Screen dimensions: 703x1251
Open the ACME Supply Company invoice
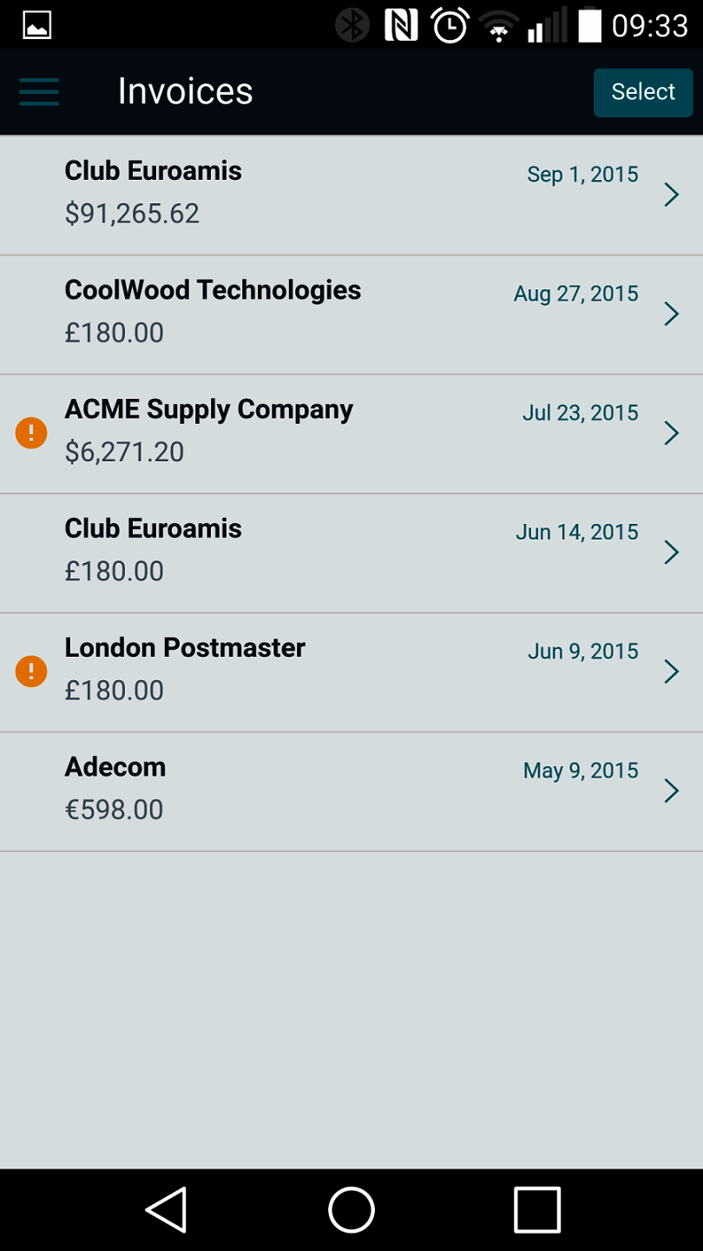coord(208,410)
